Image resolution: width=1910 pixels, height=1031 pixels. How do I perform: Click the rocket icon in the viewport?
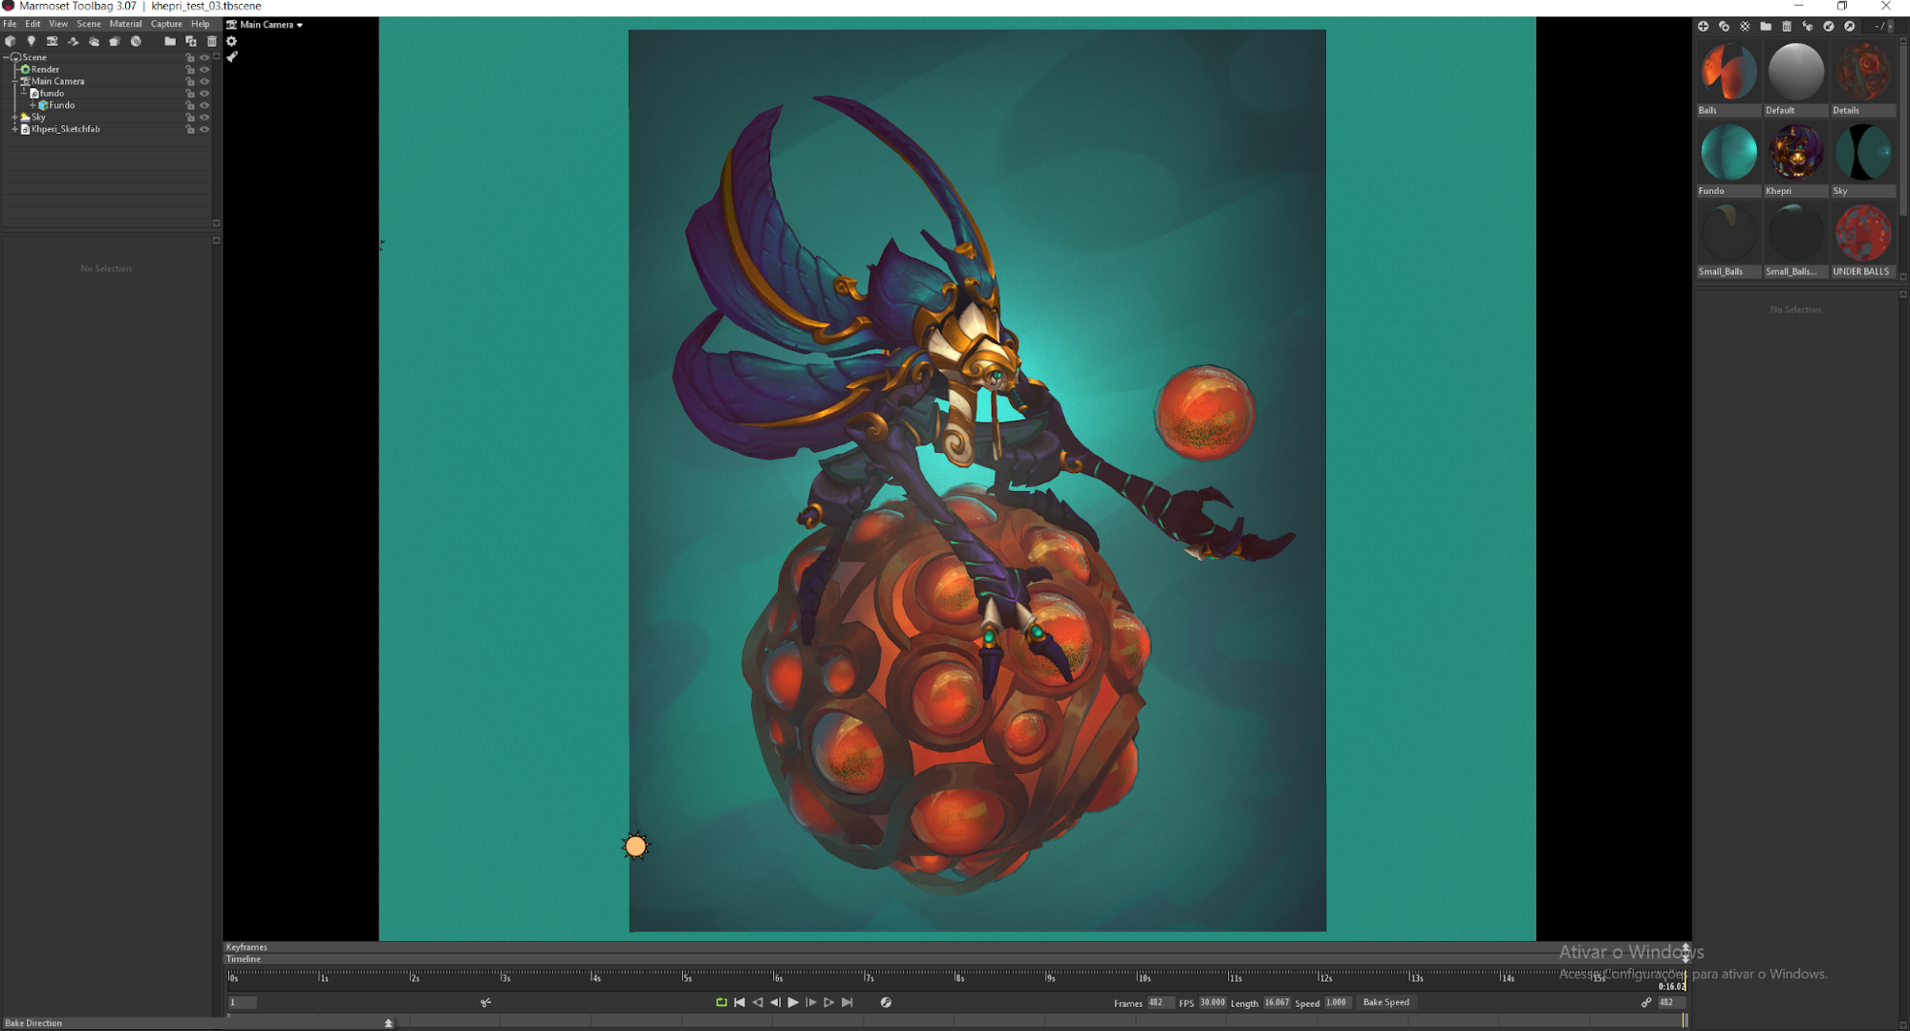231,57
